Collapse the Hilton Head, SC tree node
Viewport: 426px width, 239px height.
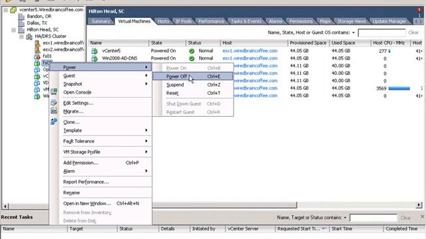pos(13,30)
